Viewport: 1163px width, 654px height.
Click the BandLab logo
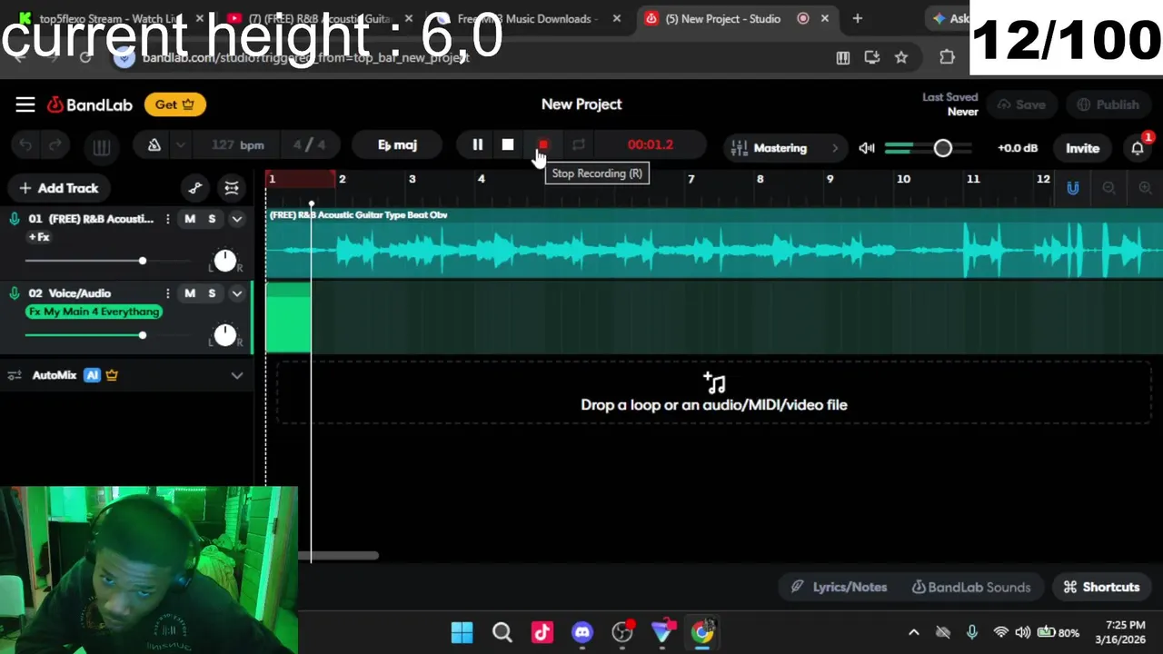pos(90,104)
